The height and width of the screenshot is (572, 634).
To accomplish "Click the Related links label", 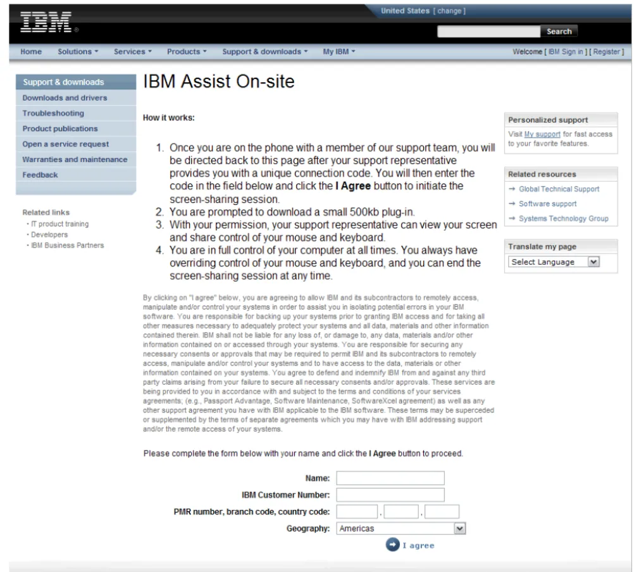I will pyautogui.click(x=46, y=212).
